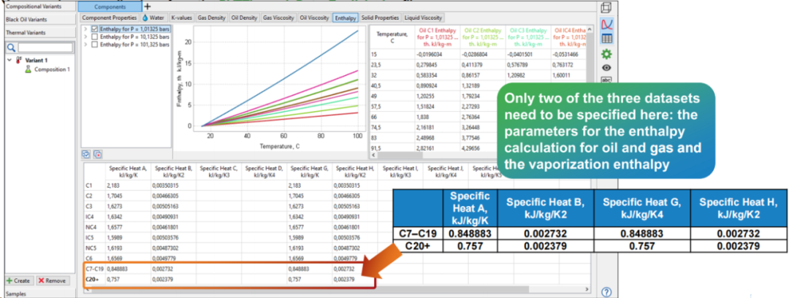Open the 3D cube view icon
The width and height of the screenshot is (789, 298).
coord(606,8)
